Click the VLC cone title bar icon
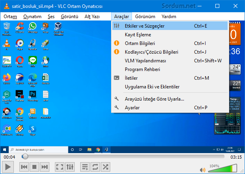245x174 pixels. click(x=7, y=6)
